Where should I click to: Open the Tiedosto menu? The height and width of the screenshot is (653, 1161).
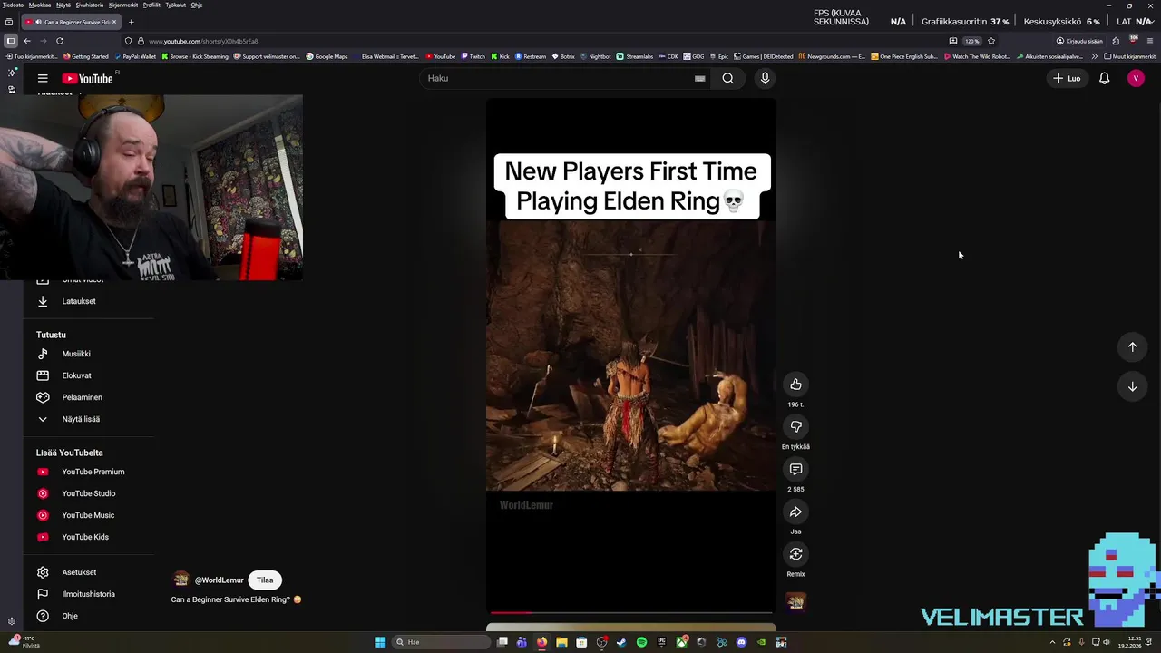[13, 5]
